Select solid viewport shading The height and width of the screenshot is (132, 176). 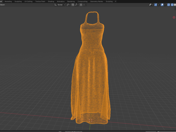pyautogui.click(x=175, y=5)
